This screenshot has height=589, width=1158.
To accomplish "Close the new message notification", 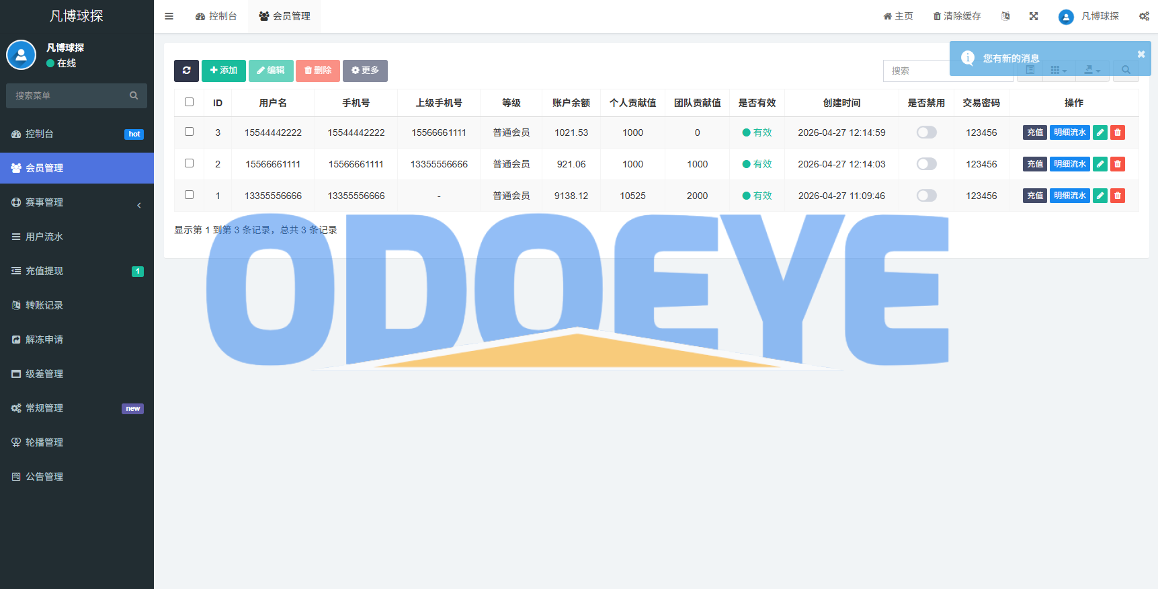I will [x=1141, y=54].
